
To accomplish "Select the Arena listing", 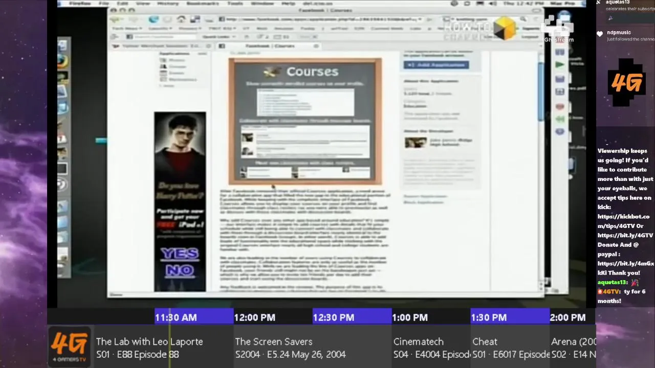I will [x=573, y=348].
